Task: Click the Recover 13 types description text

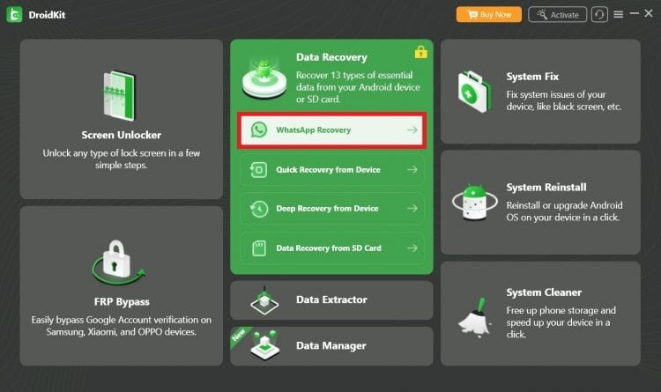Action: click(x=358, y=87)
